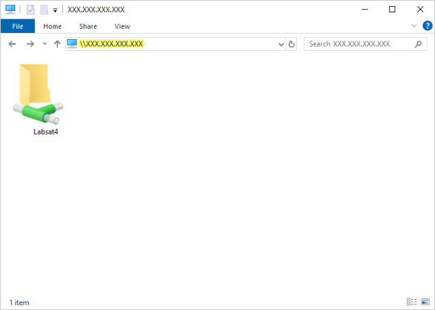Minimize the Explorer window
The width and height of the screenshot is (435, 310).
pyautogui.click(x=365, y=10)
